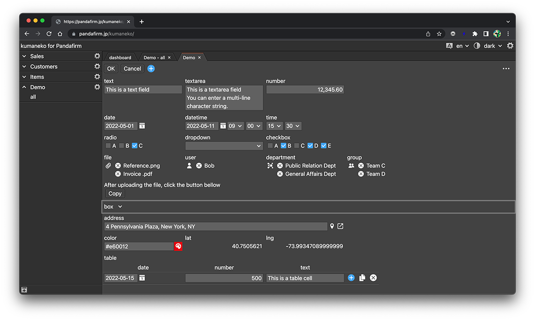535x320 pixels.
Task: Select the 'all' item under Demo
Action: 33,97
